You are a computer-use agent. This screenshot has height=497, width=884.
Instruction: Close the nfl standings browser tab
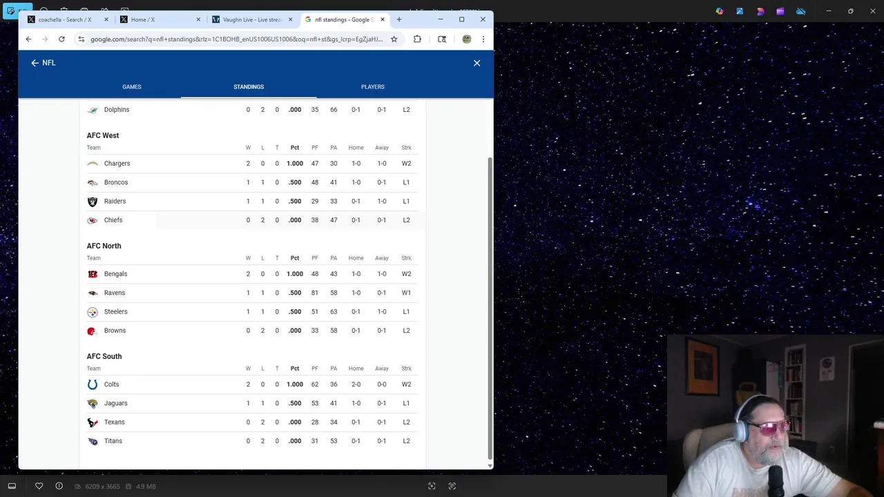click(383, 19)
